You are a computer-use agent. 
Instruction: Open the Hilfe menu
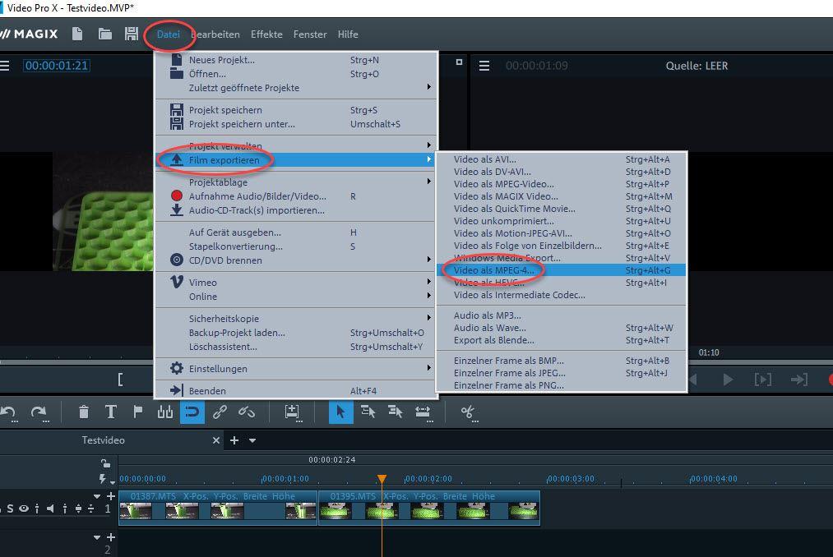coord(348,34)
